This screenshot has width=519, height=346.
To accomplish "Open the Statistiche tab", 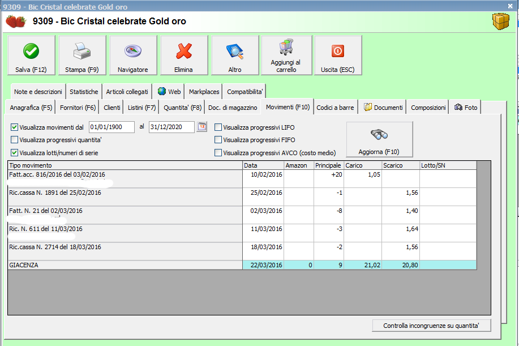I will (x=84, y=92).
